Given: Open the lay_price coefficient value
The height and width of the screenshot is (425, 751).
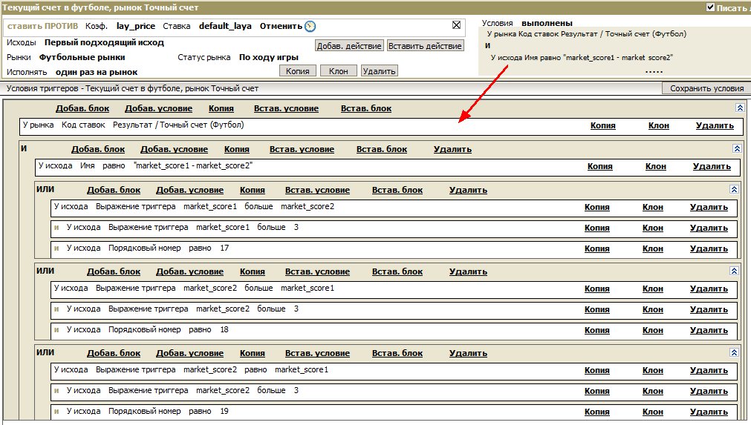Looking at the screenshot, I should (x=135, y=26).
